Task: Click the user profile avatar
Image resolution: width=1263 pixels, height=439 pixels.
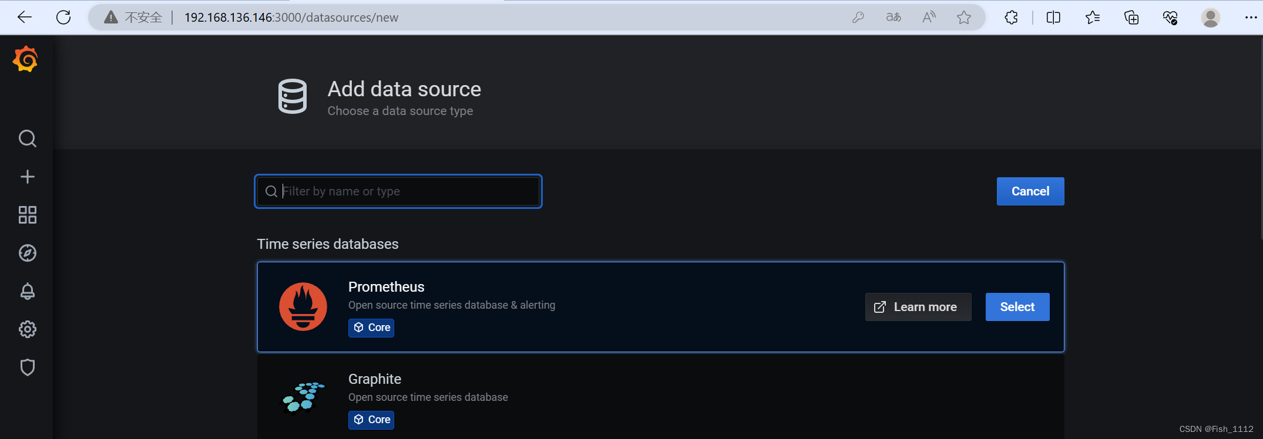Action: (x=1210, y=18)
